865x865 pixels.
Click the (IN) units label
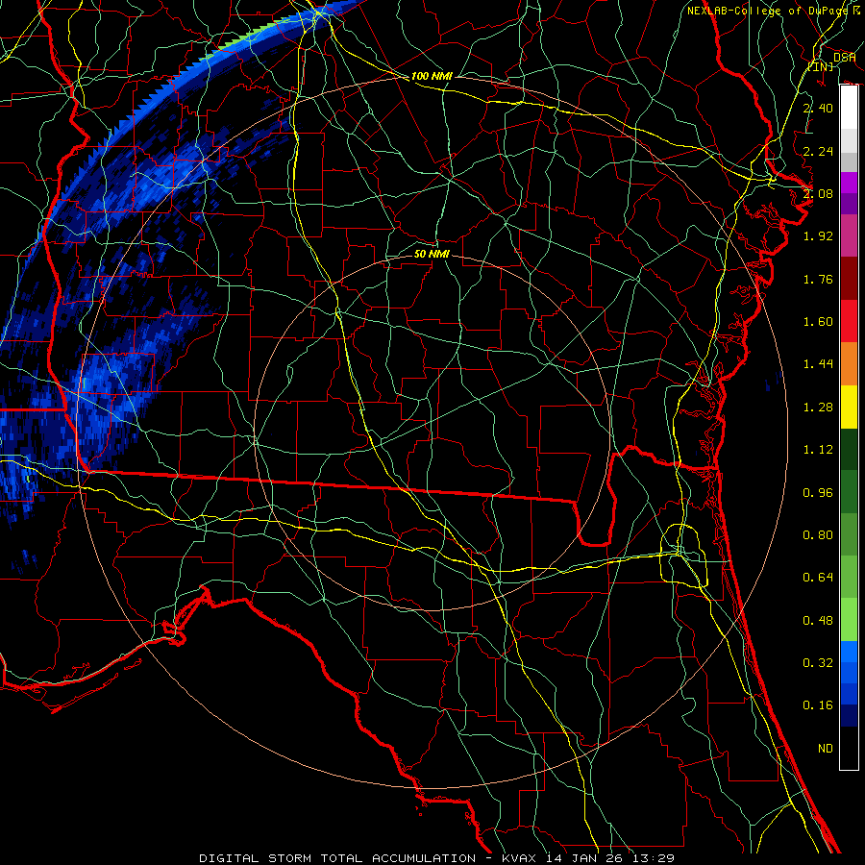point(821,66)
